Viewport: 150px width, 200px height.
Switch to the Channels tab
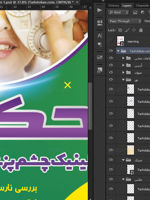tap(142, 6)
